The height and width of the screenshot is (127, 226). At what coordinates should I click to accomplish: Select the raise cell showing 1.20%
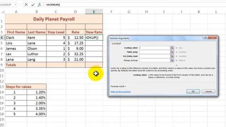click(x=37, y=92)
